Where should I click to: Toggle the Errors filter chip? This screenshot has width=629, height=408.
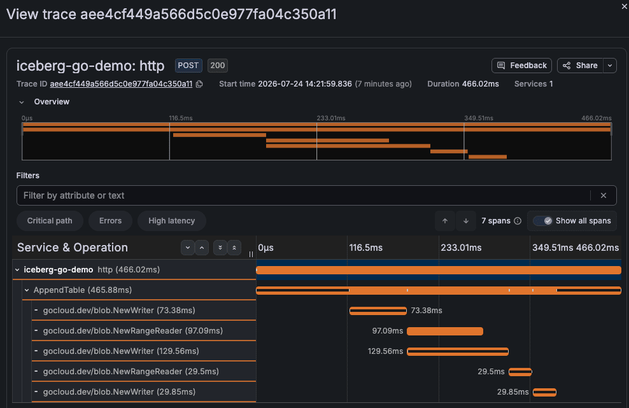click(110, 221)
